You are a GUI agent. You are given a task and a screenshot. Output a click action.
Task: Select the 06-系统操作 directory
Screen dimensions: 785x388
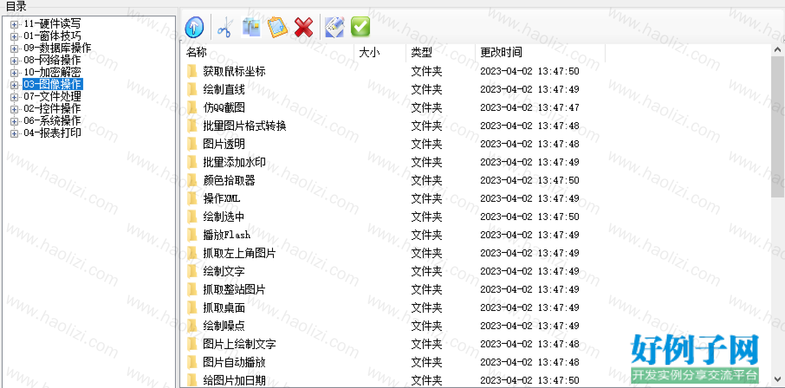pos(52,121)
